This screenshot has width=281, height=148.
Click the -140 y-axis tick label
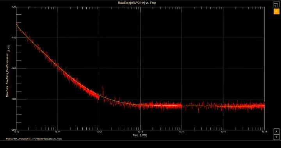pos(14,38)
